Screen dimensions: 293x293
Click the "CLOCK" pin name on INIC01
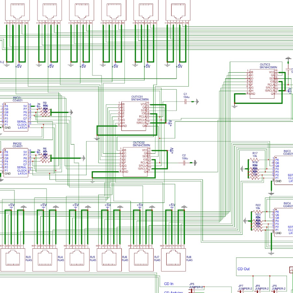(22, 125)
